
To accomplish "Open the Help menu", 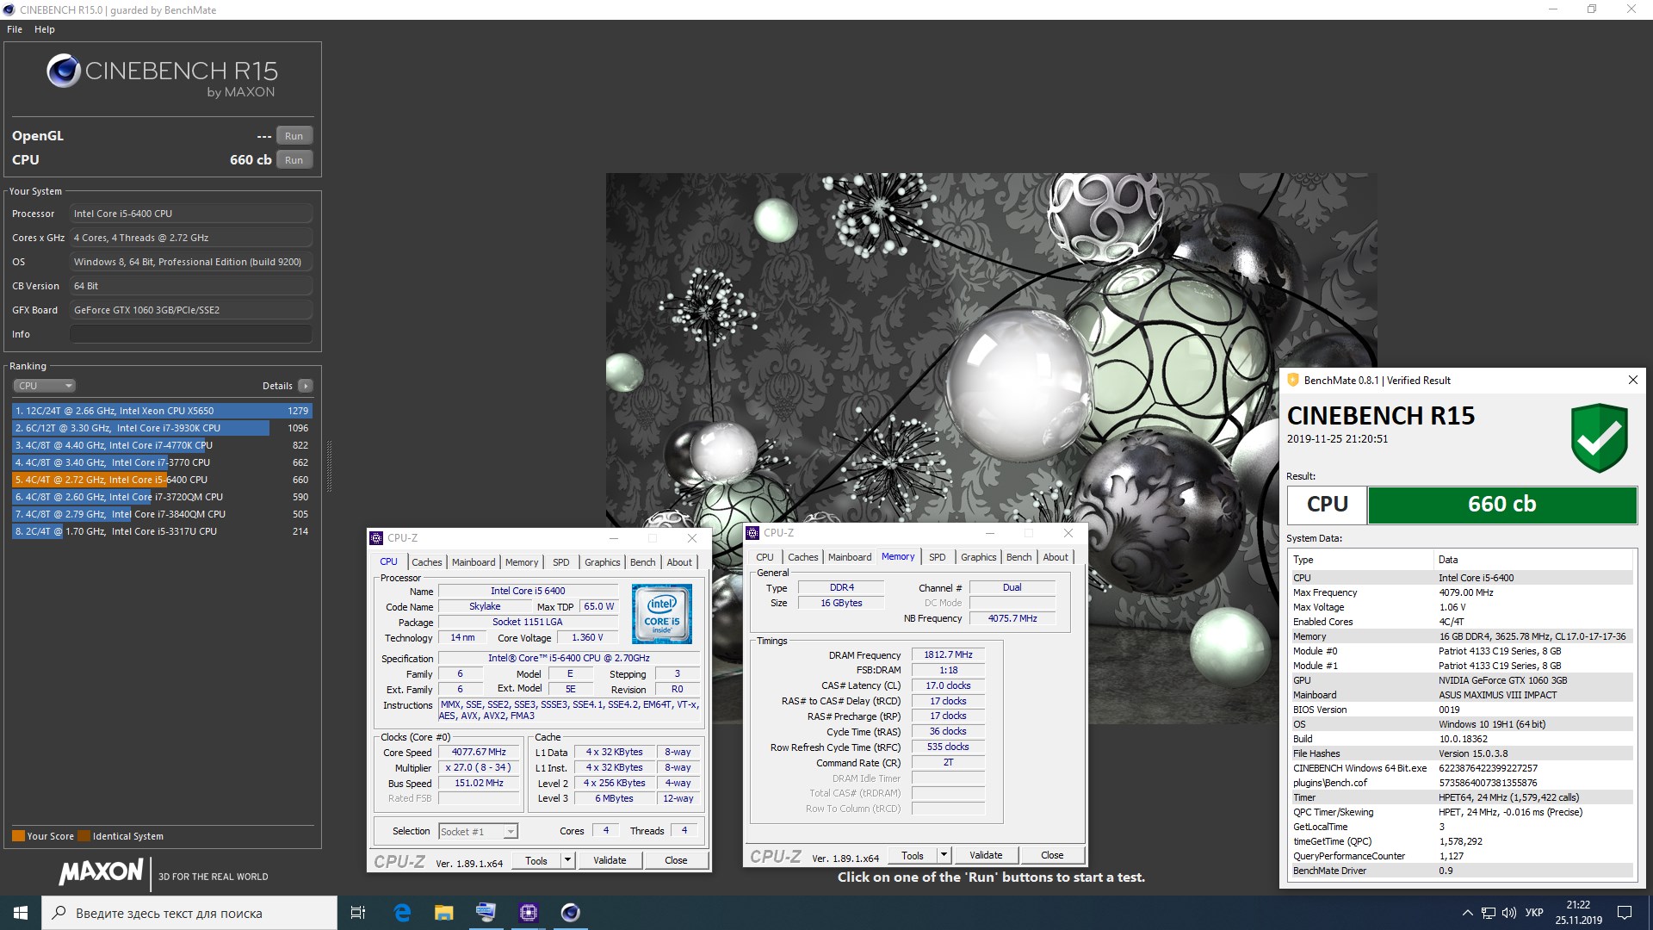I will 45,29.
